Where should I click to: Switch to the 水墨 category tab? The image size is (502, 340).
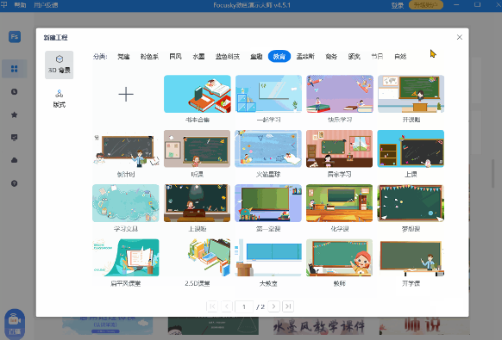coord(198,57)
